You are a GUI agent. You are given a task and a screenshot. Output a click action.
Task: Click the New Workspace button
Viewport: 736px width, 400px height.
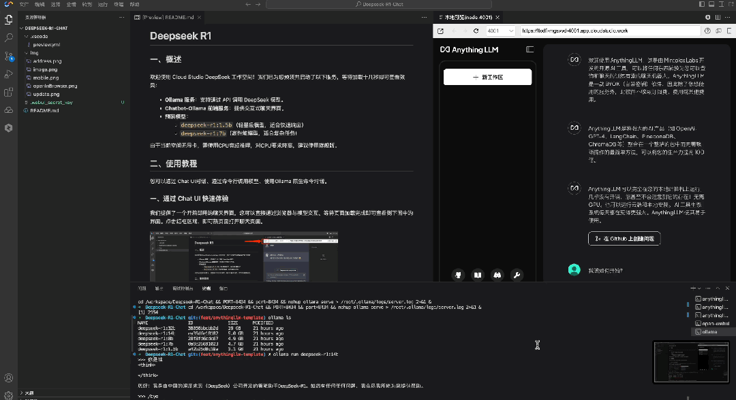point(487,77)
